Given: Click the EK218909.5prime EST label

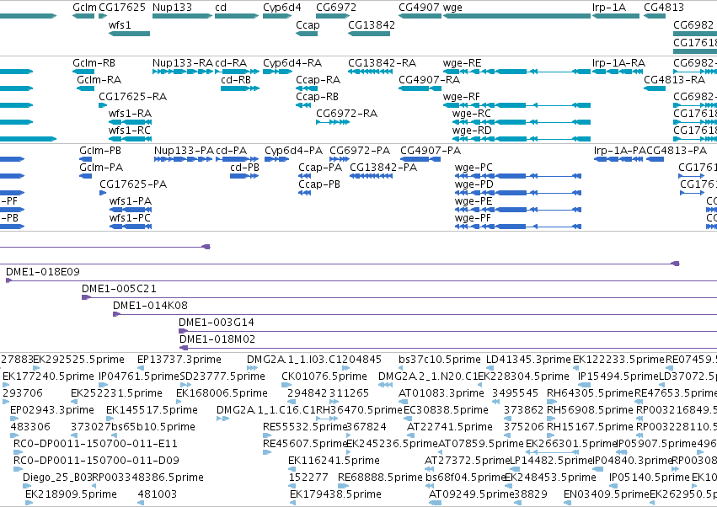Looking at the screenshot, I should 71,494.
